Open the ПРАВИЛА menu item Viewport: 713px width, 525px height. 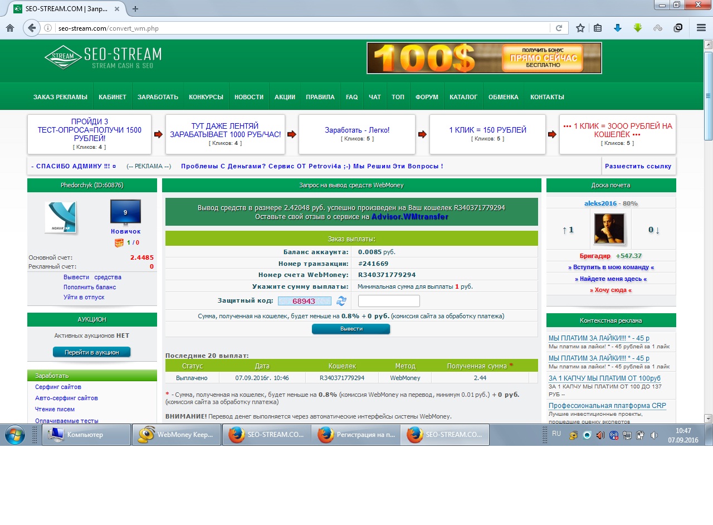click(320, 97)
